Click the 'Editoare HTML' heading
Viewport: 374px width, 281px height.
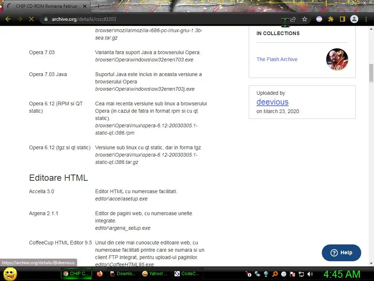coord(58,178)
